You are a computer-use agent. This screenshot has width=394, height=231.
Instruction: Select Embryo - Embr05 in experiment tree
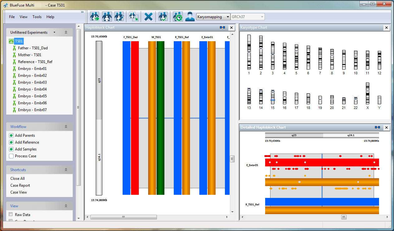(32, 96)
